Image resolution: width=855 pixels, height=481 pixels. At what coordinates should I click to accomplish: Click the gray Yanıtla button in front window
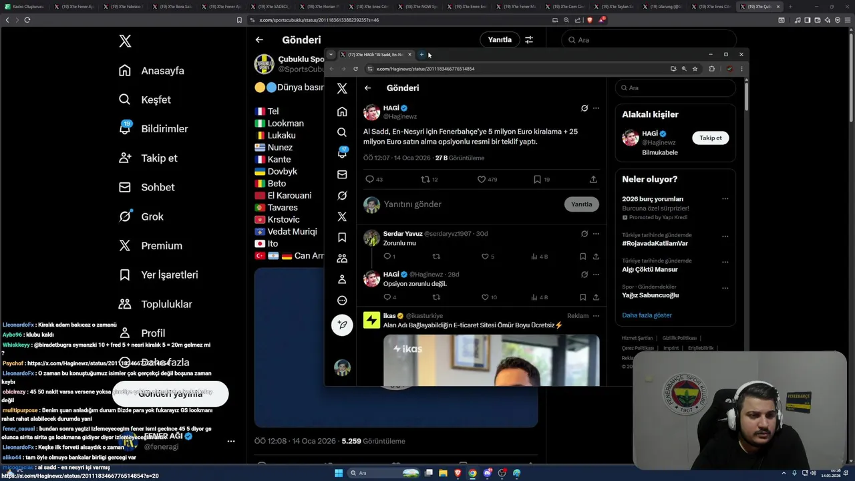click(x=581, y=204)
